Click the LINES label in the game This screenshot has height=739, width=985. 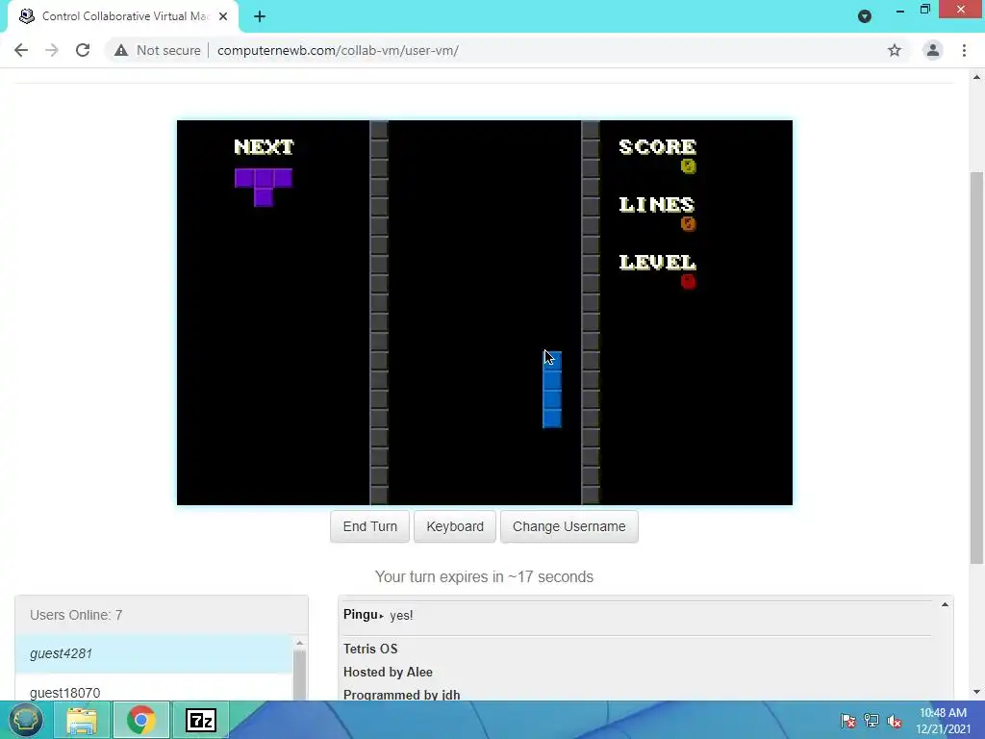[x=656, y=204]
